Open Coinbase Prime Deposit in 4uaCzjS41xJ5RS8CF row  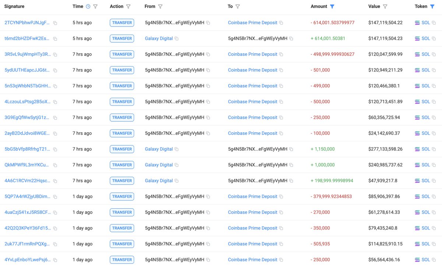pyautogui.click(x=253, y=212)
